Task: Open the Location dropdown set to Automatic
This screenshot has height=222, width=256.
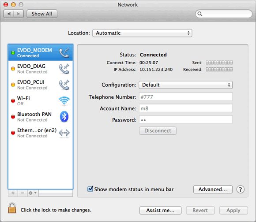Action: pyautogui.click(x=142, y=33)
